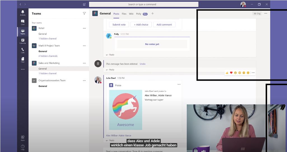The height and width of the screenshot is (152, 287).
Task: Click the Add comment button
Action: pos(164,25)
